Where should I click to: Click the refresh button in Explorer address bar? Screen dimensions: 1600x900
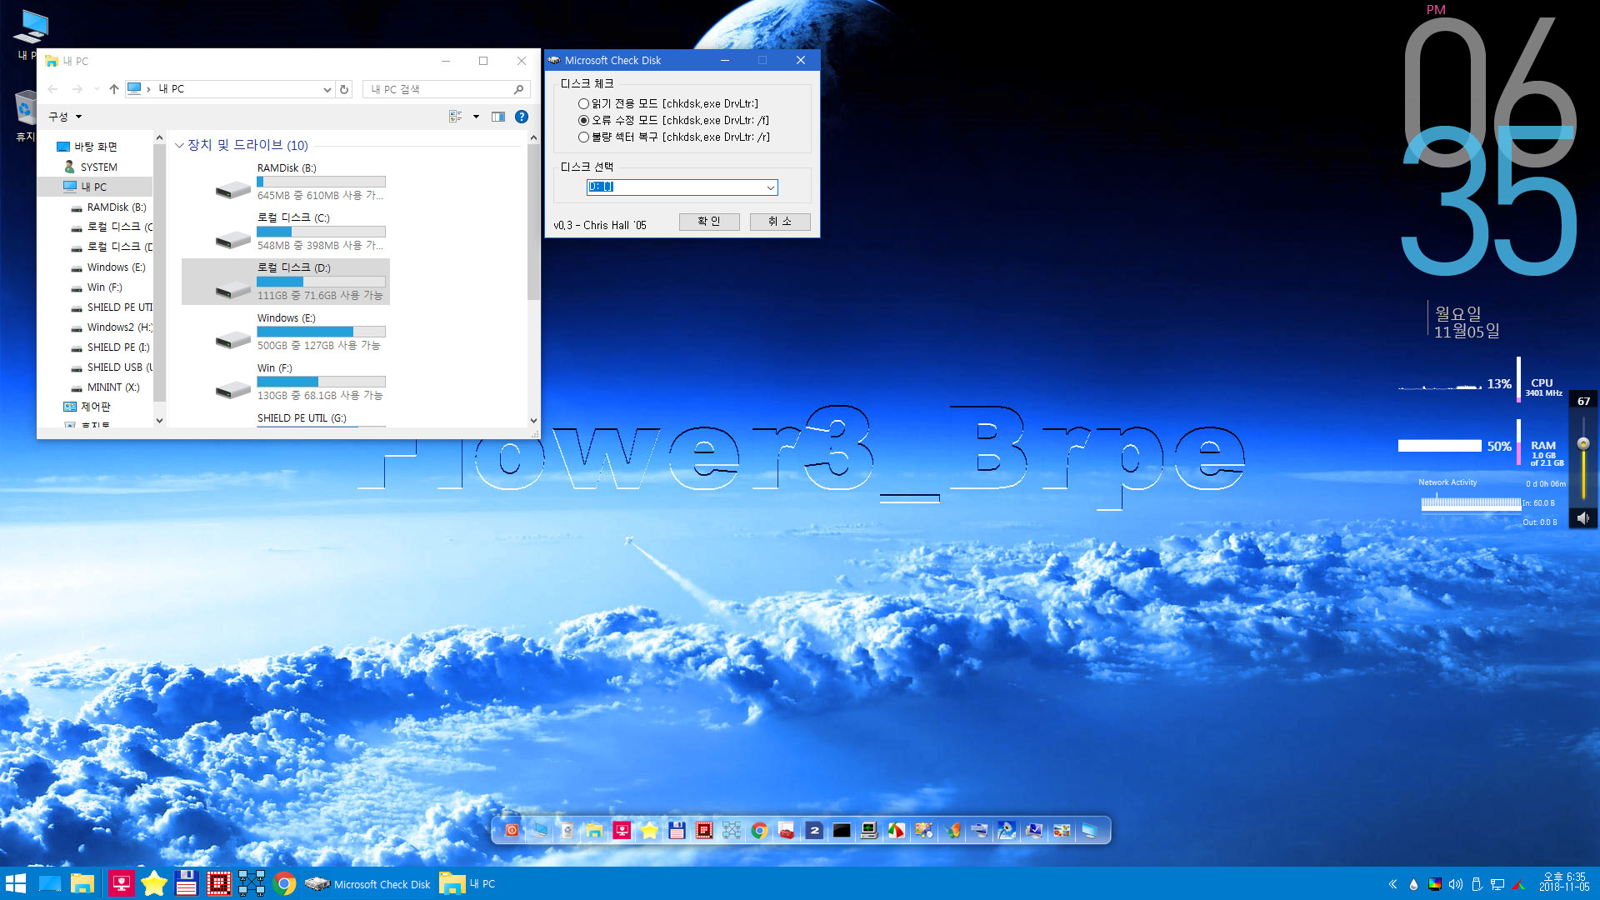point(344,89)
